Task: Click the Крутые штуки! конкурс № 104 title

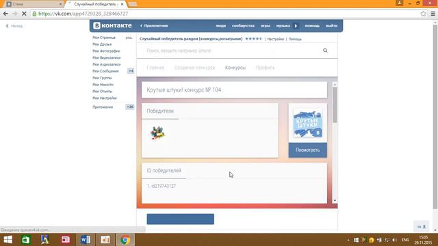Action: (x=184, y=90)
